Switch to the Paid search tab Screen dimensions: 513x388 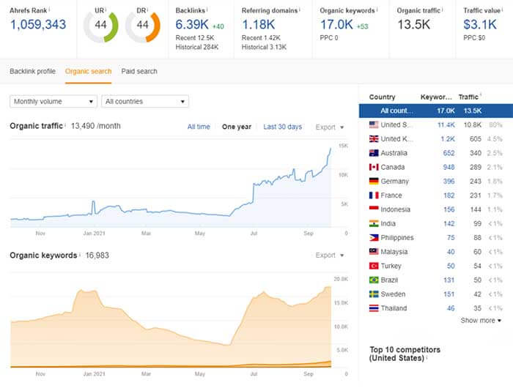click(139, 71)
